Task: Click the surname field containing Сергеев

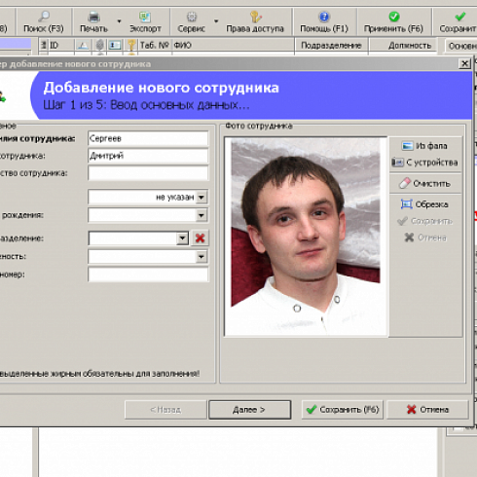Action: [x=148, y=138]
